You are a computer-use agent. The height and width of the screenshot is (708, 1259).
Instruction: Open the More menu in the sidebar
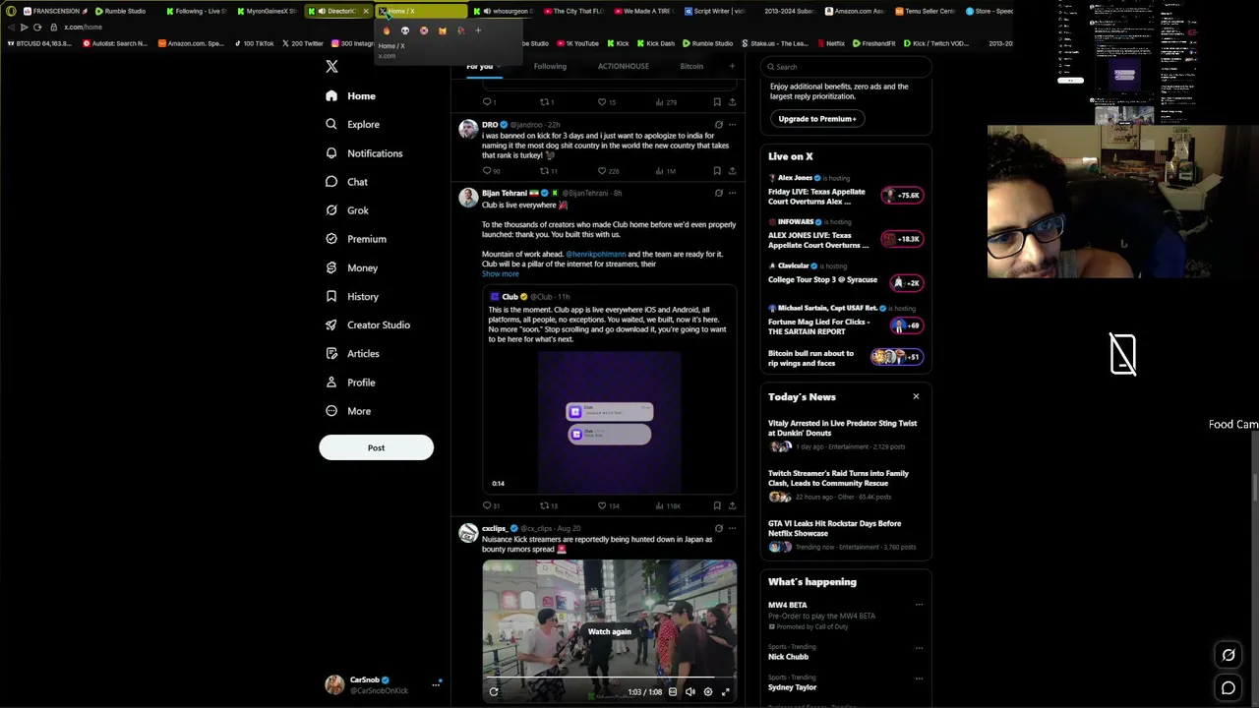347,411
